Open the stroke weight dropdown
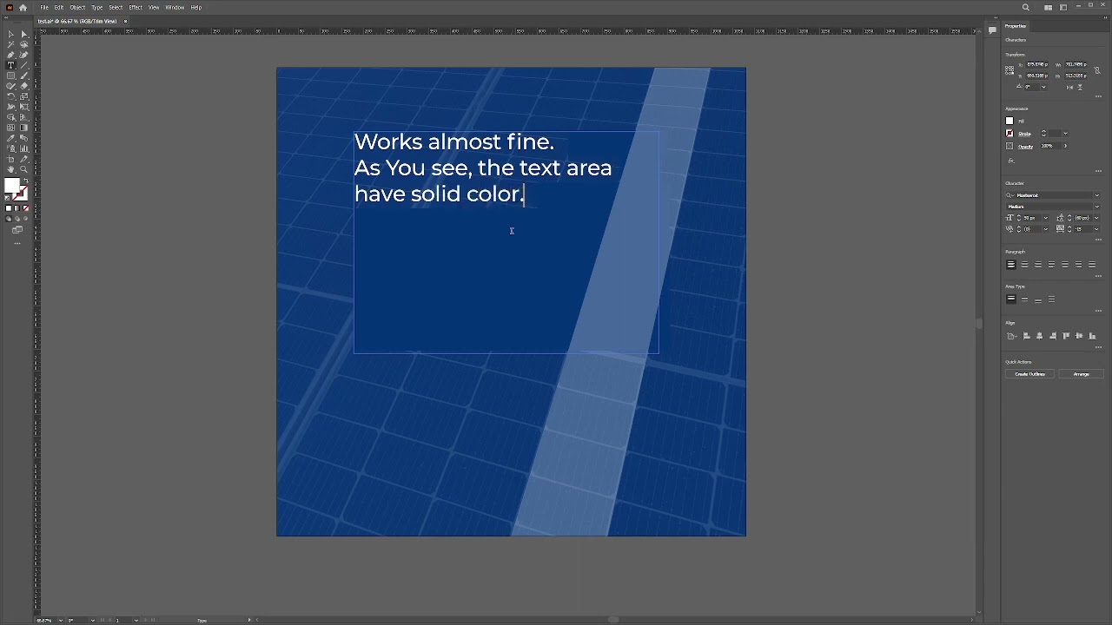Image resolution: width=1112 pixels, height=625 pixels. pos(1066,134)
